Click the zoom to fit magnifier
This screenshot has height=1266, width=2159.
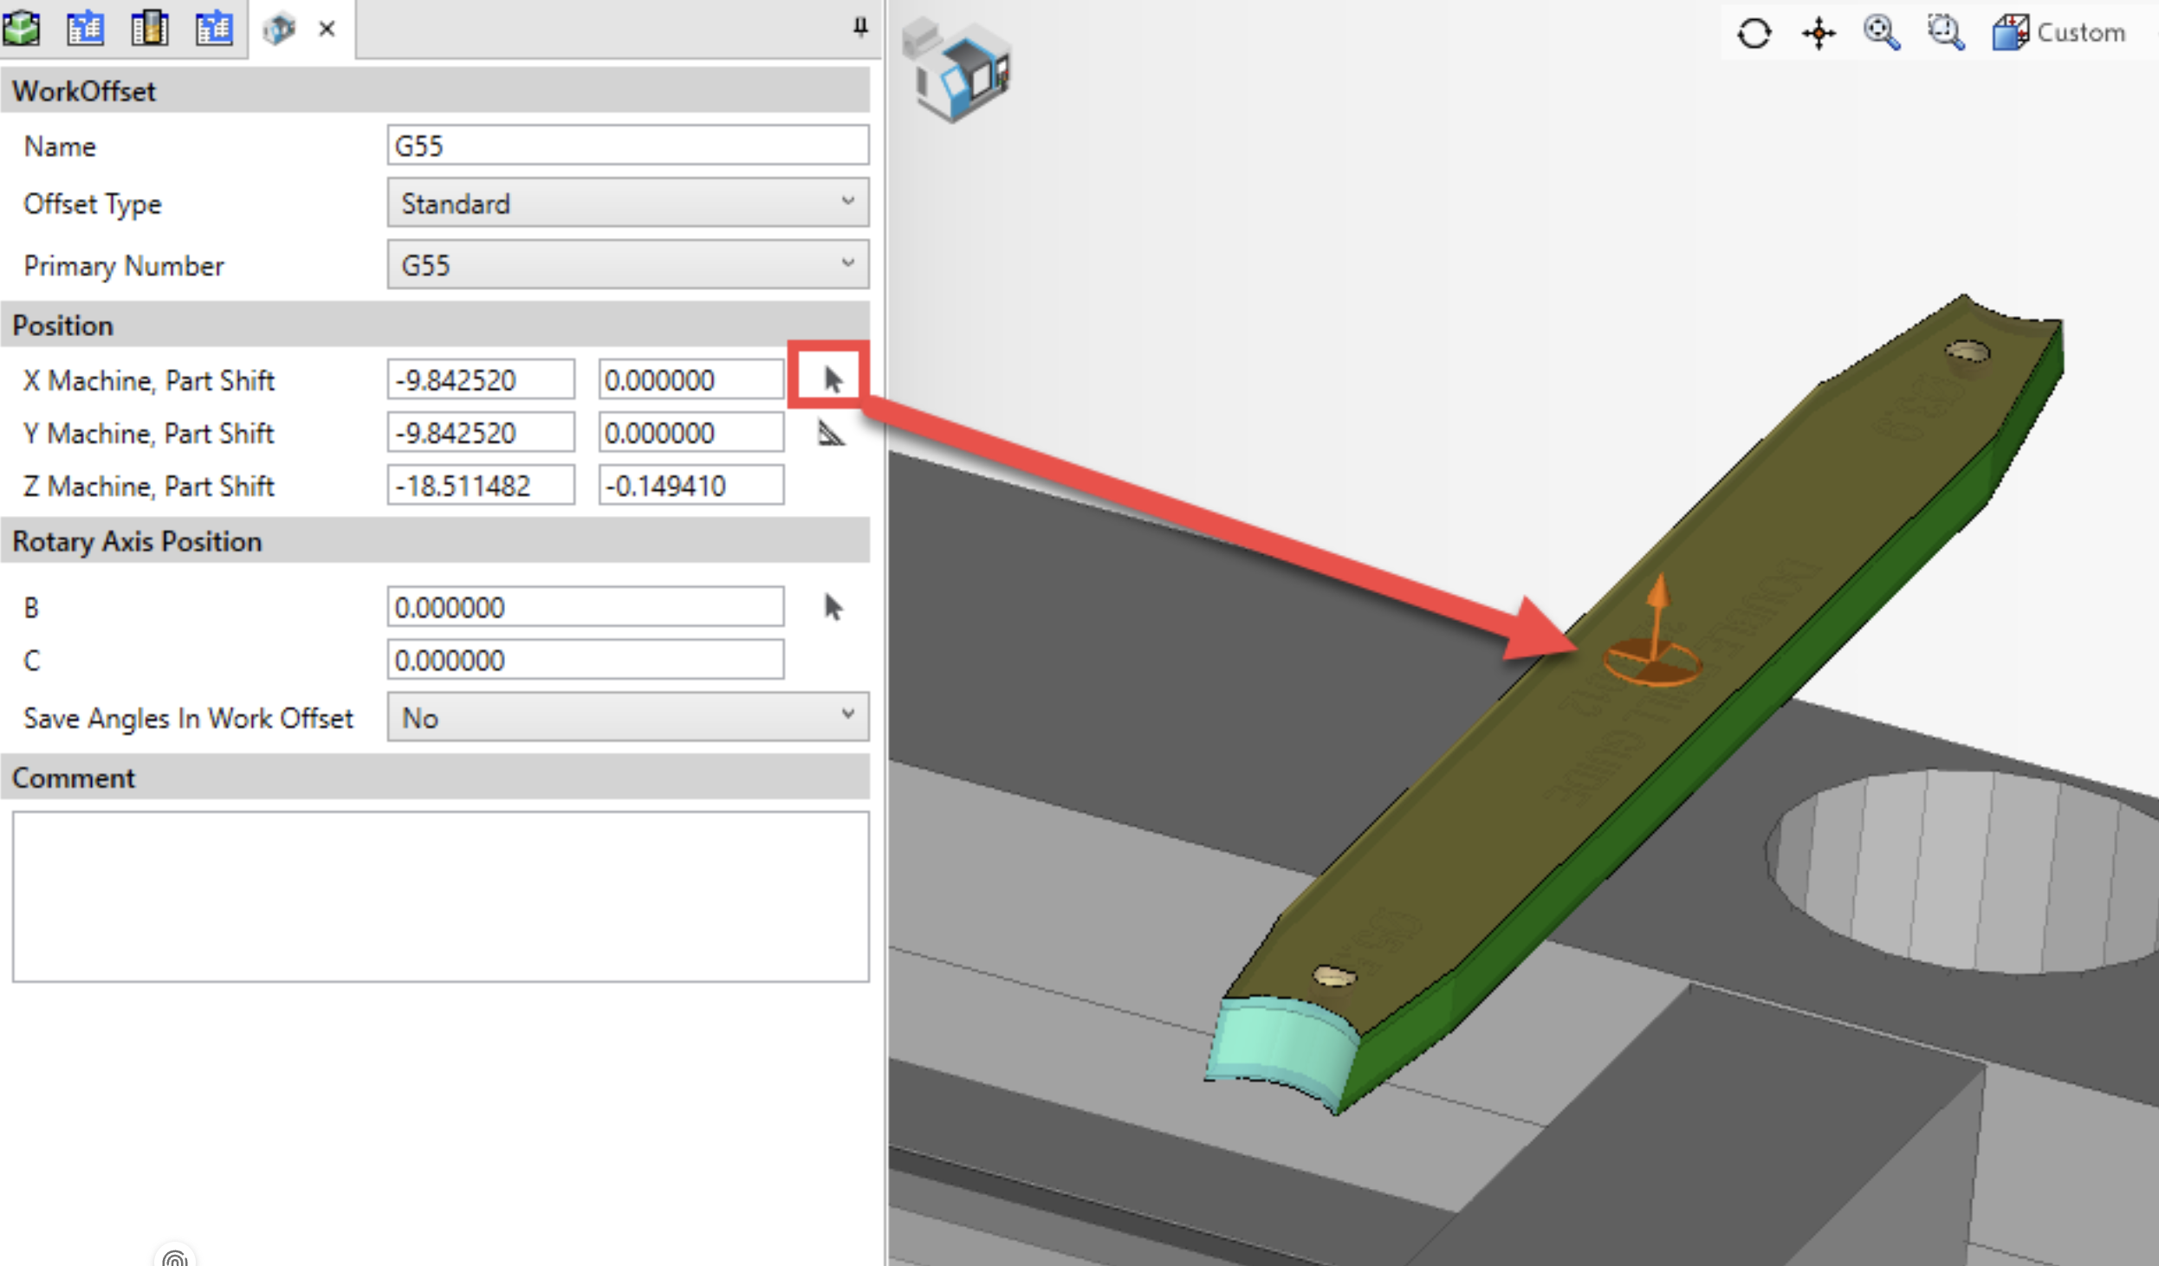tap(1882, 34)
